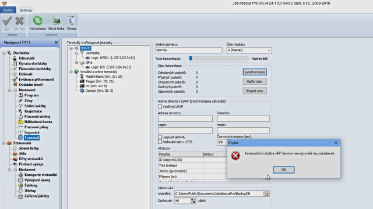
Task: Close the Chyba error dialog
Action: [x=336, y=143]
